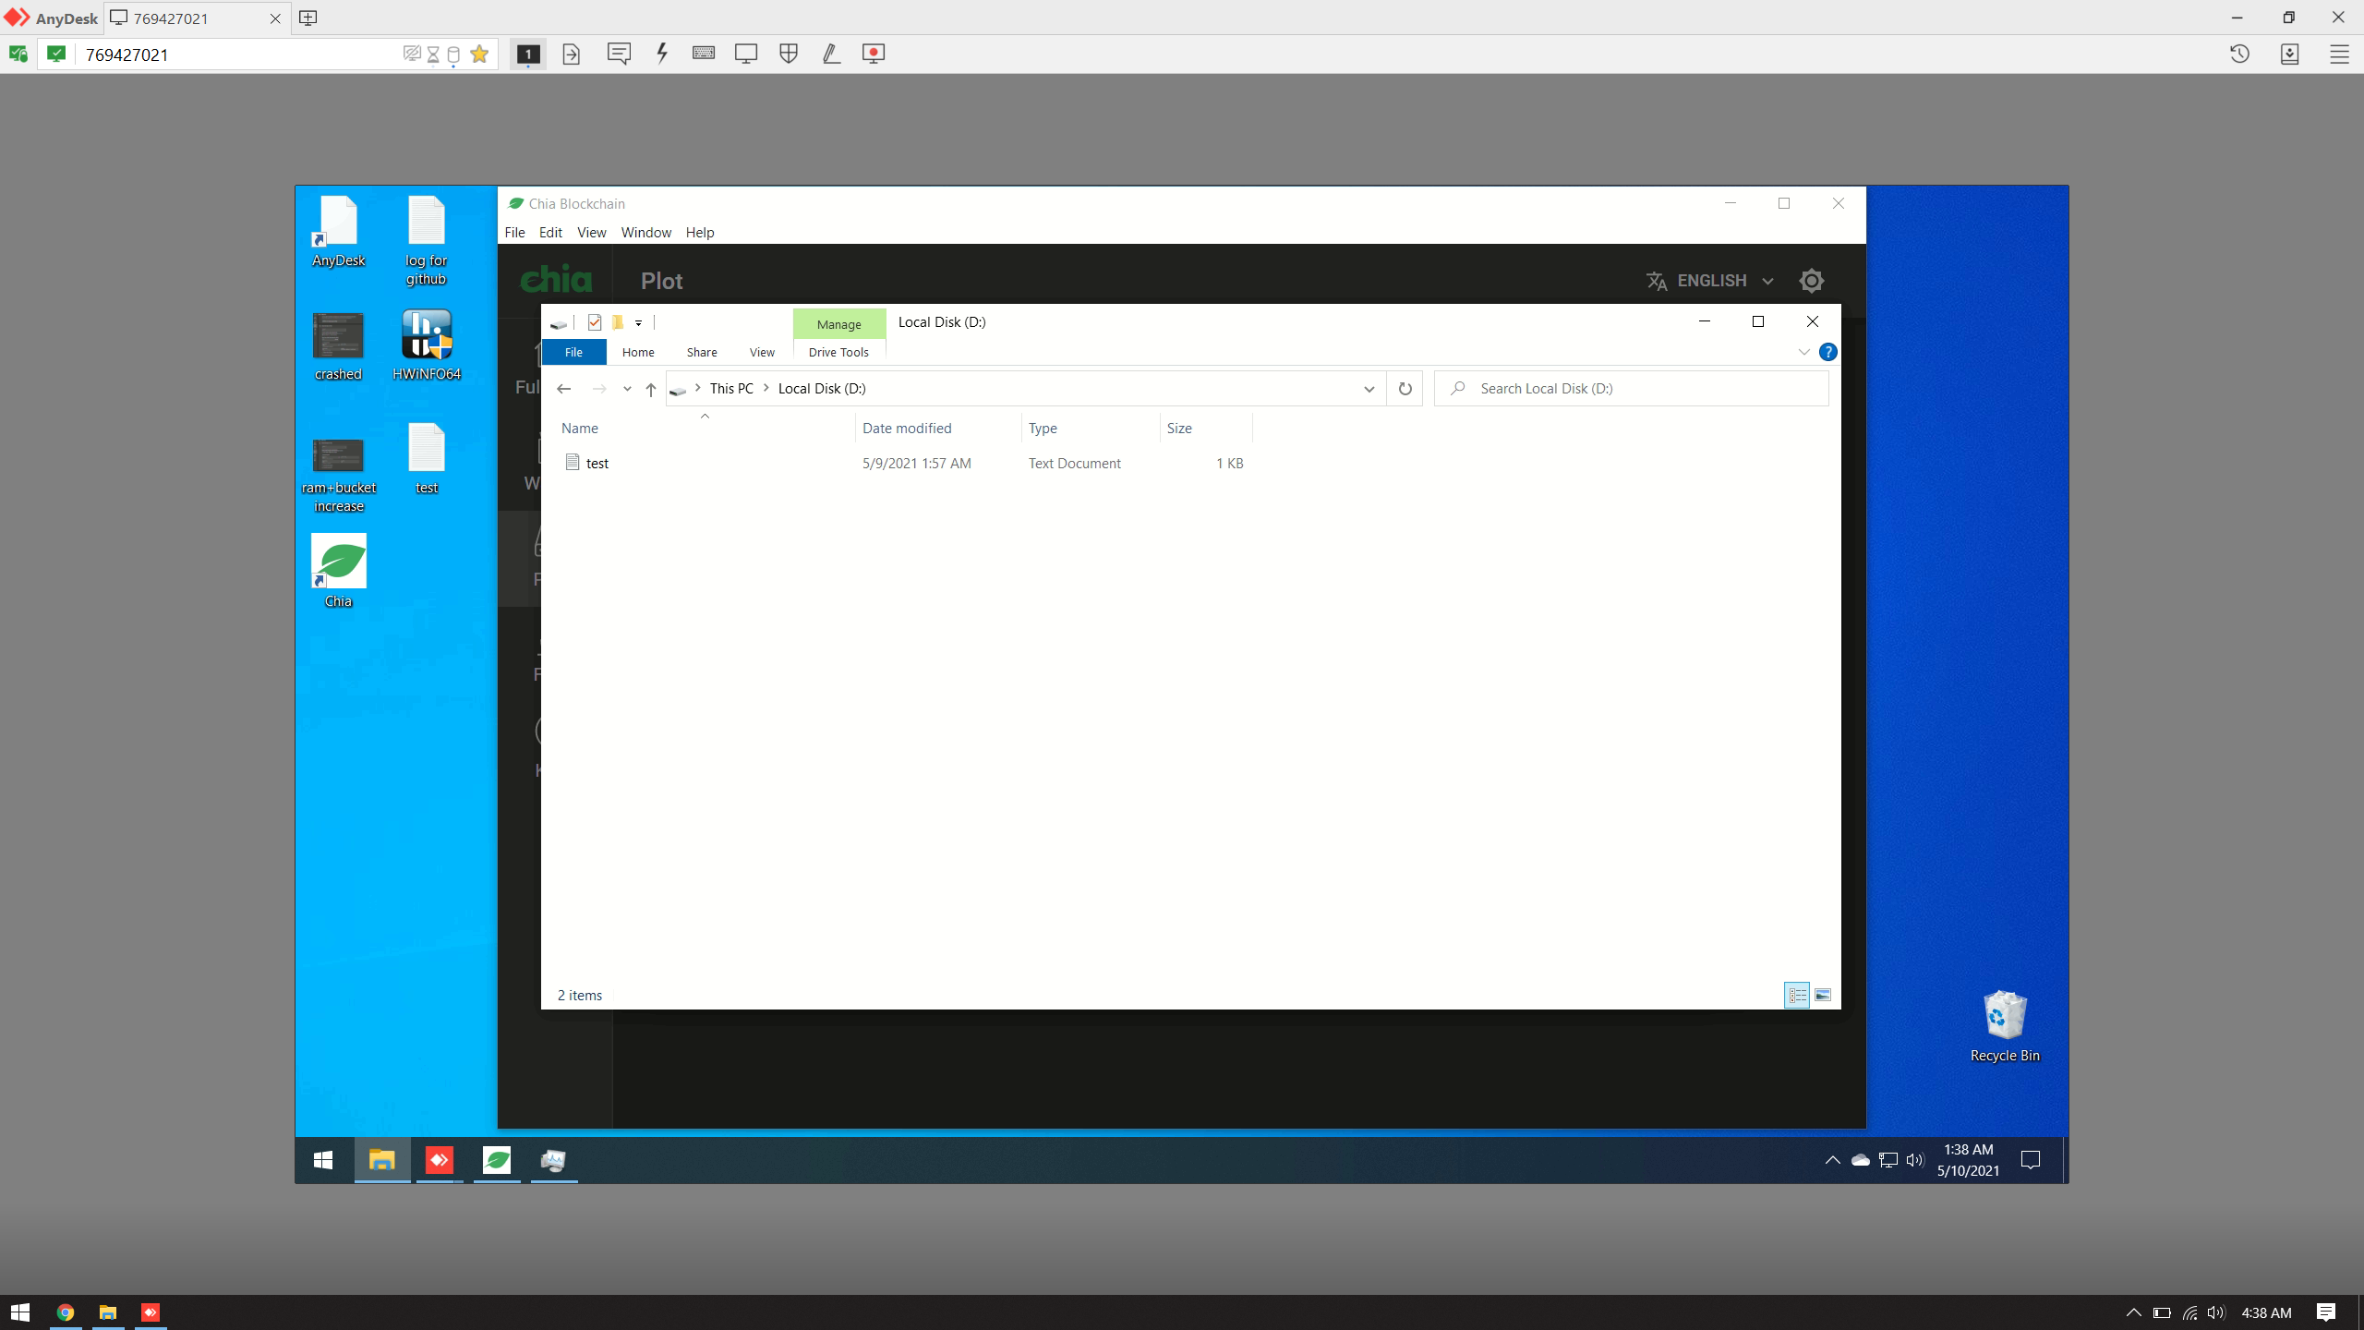Open Drive Tools tab in Explorer

click(x=838, y=352)
